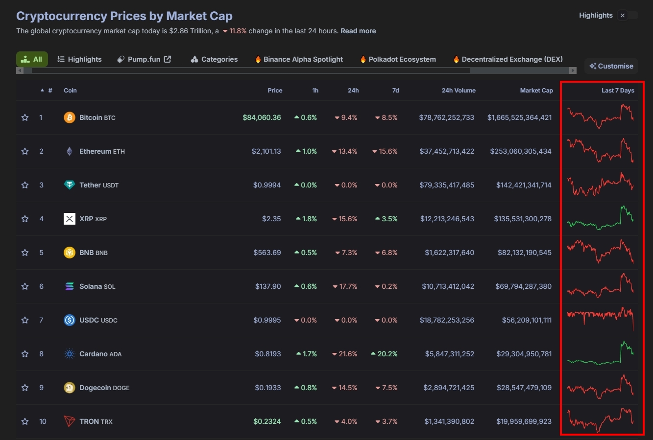Sort table by Price column
The width and height of the screenshot is (653, 440).
coord(275,91)
